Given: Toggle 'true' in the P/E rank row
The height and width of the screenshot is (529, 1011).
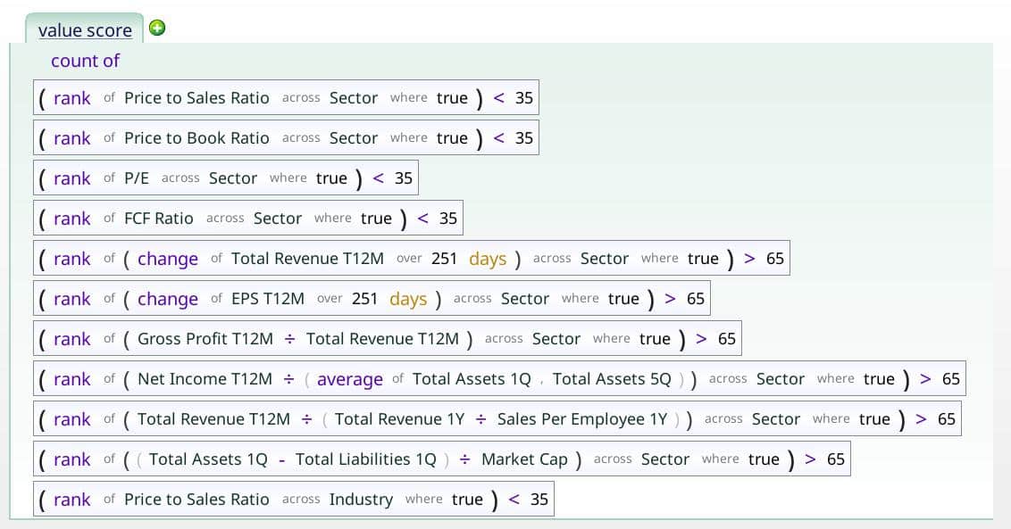Looking at the screenshot, I should coord(331,178).
